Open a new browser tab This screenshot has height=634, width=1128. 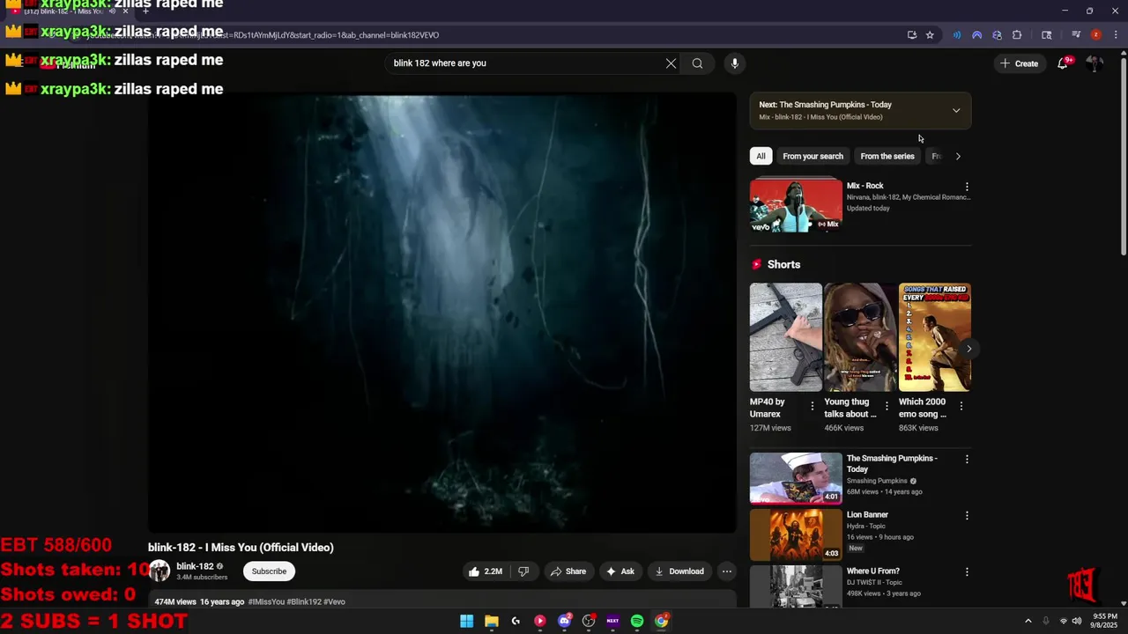point(145,11)
